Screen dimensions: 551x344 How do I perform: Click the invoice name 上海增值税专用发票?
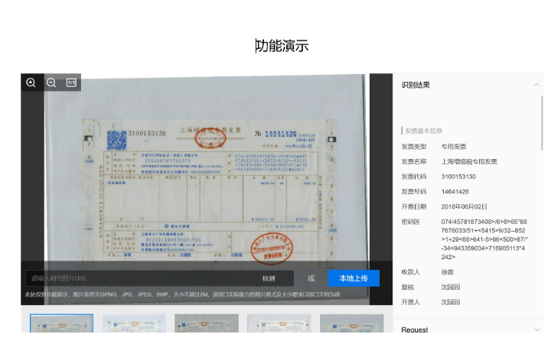point(469,162)
